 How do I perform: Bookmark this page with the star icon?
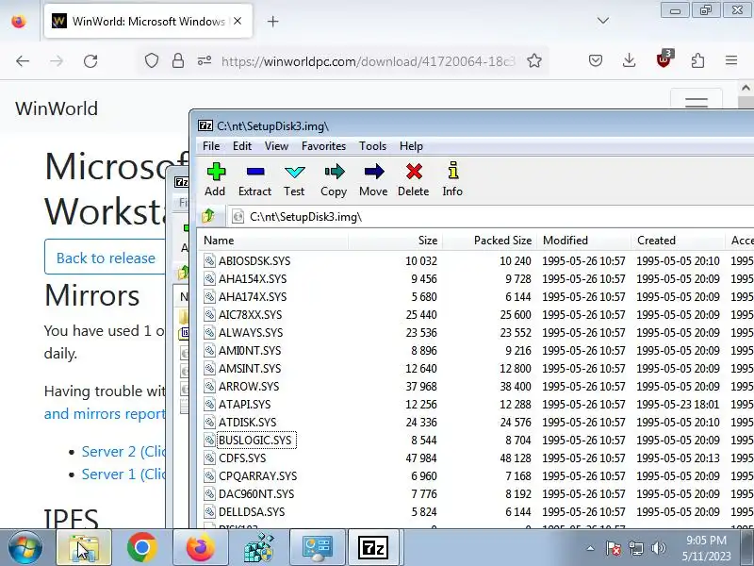tap(534, 60)
